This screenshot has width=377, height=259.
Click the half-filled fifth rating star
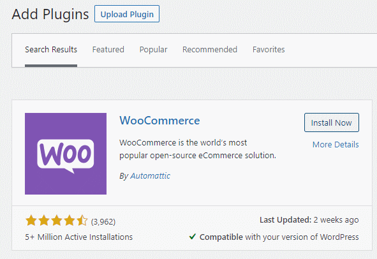click(82, 220)
